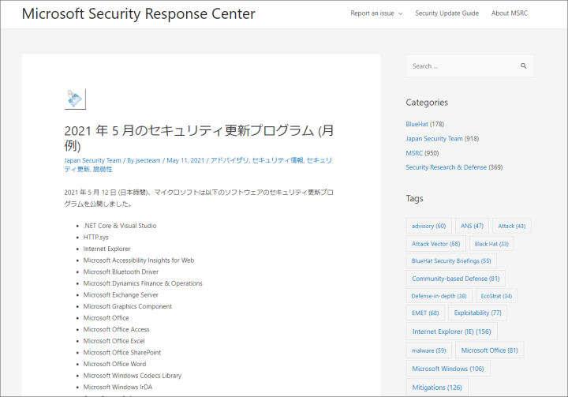The height and width of the screenshot is (397, 568).
Task: Open Security Research & Defense category
Action: tap(446, 167)
